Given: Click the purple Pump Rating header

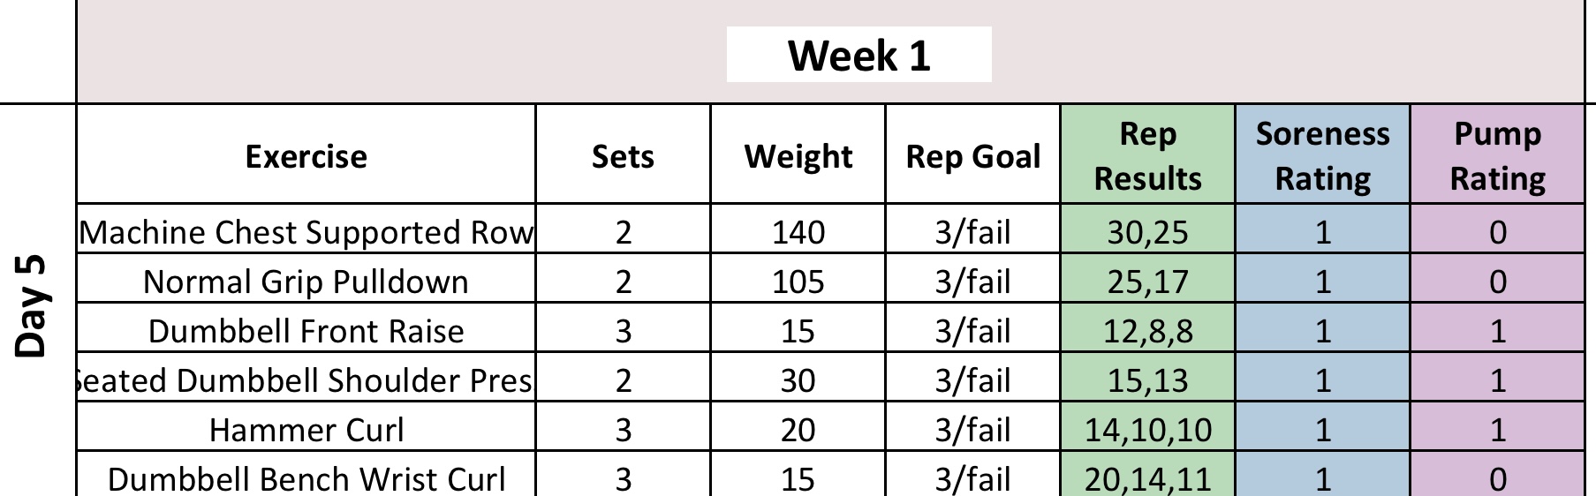Looking at the screenshot, I should (1497, 156).
